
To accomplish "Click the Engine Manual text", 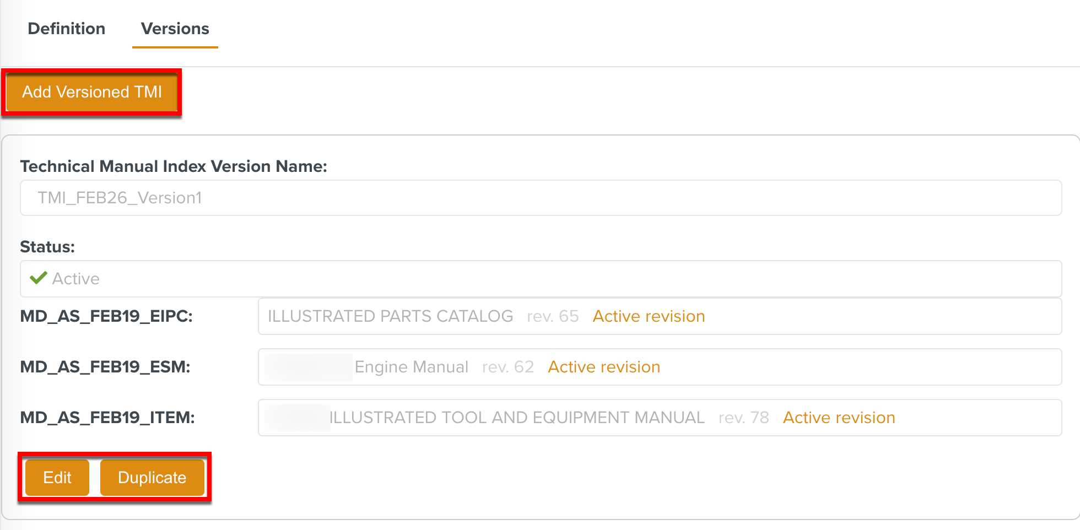I will click(x=411, y=367).
